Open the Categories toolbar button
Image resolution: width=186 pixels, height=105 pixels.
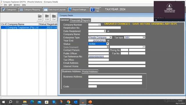[x=10, y=10]
